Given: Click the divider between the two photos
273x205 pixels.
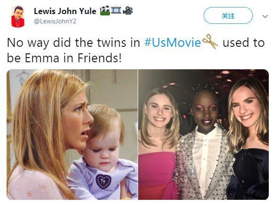Looking at the screenshot, I should (138, 134).
